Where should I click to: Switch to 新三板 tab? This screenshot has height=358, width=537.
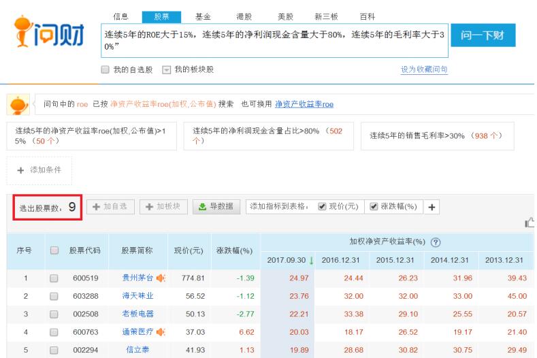coord(326,16)
